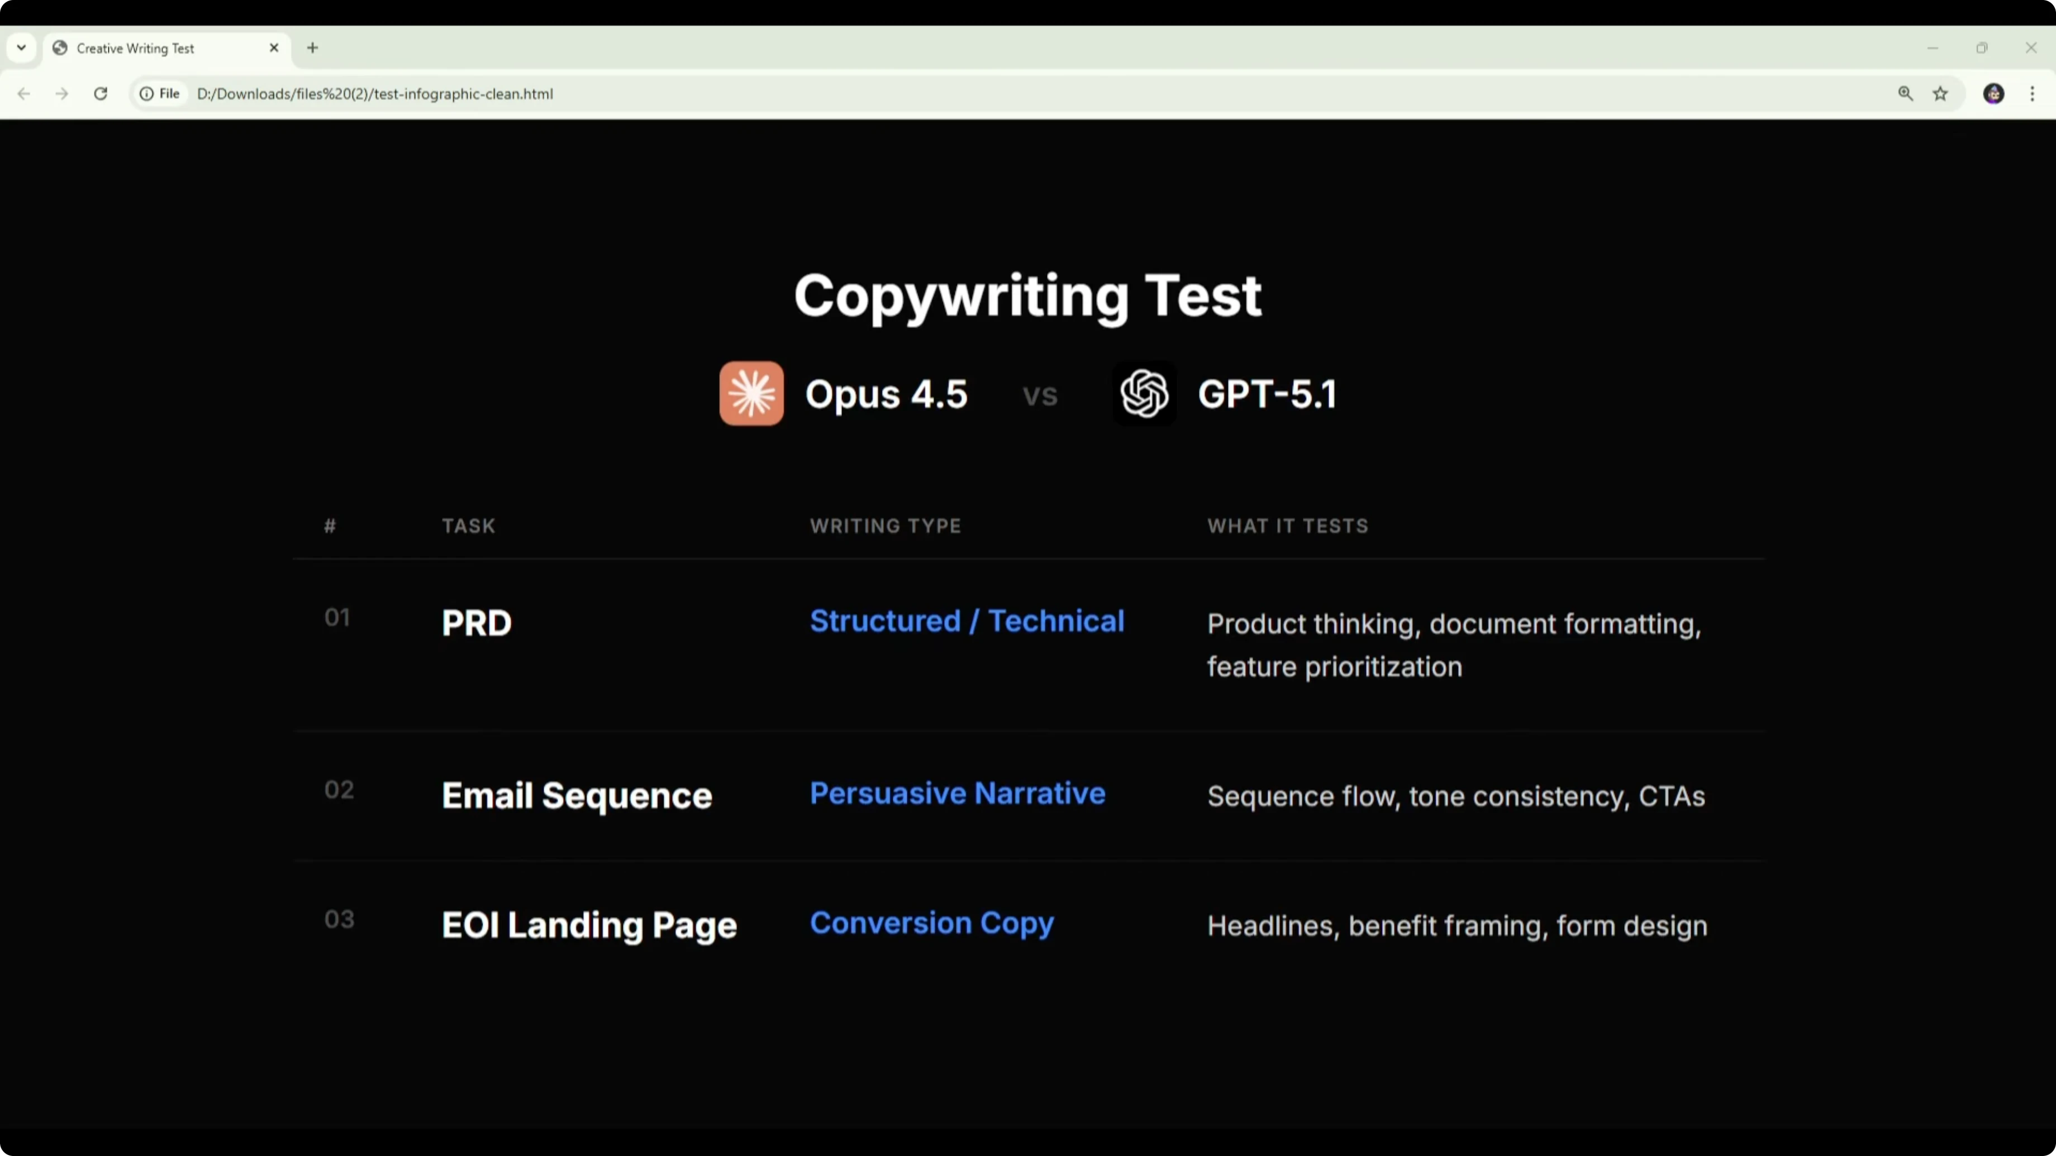
Task: Open Chrome's three-dot menu
Action: click(x=2032, y=93)
